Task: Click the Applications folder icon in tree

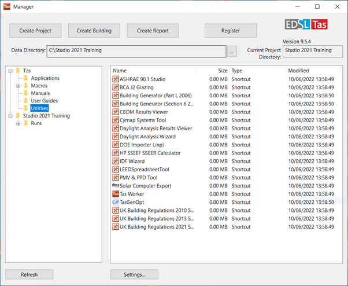Action: pyautogui.click(x=26, y=78)
